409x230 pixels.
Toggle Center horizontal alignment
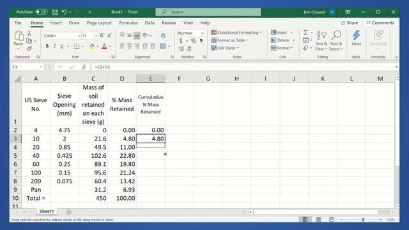(x=129, y=46)
